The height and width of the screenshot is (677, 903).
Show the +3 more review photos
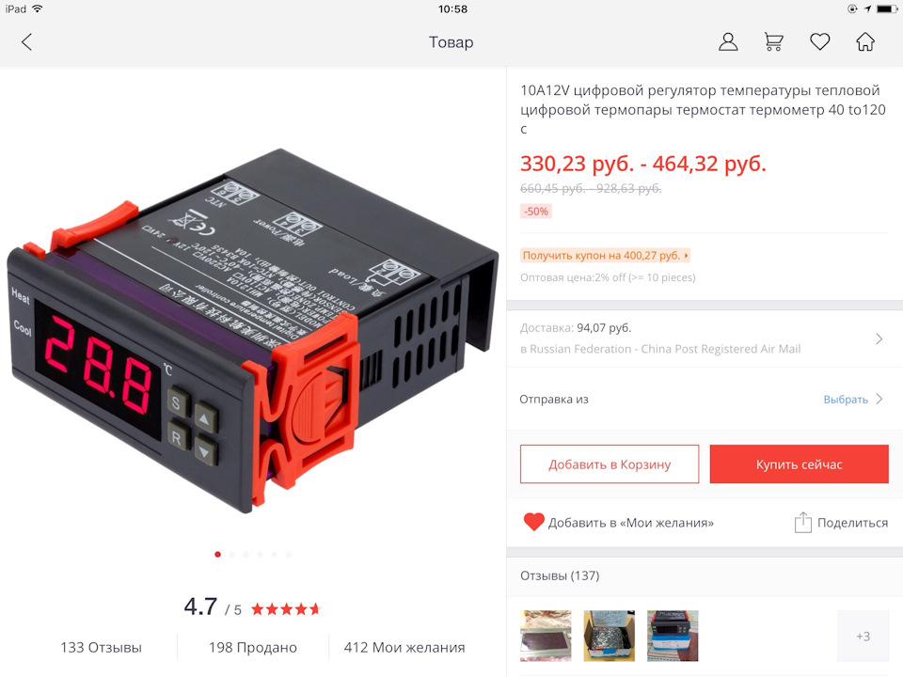[x=863, y=636]
